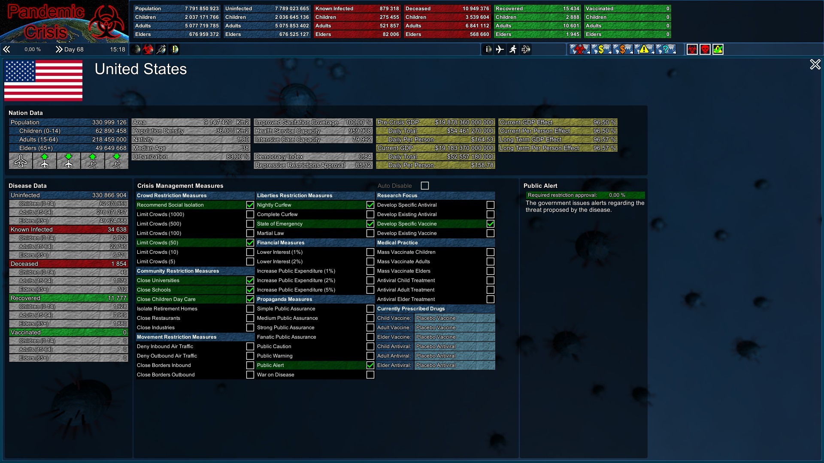The image size is (824, 463).
Task: Click the Placebo Vaccine field for Child Vaccine
Action: (454, 318)
